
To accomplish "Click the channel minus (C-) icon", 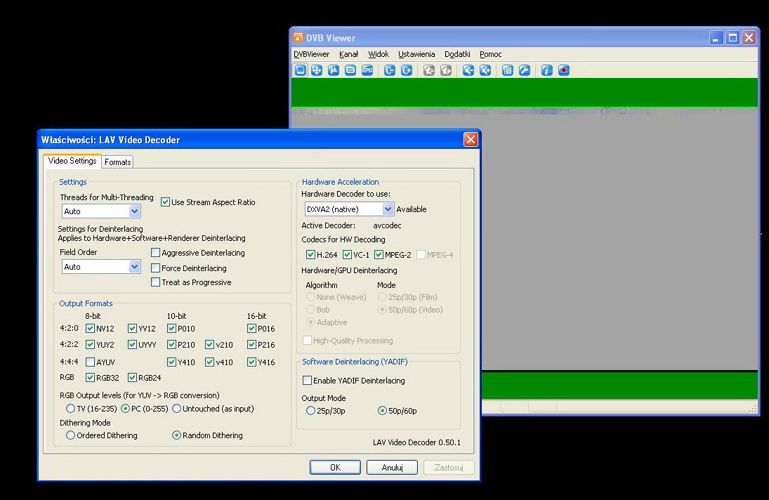I will point(389,70).
